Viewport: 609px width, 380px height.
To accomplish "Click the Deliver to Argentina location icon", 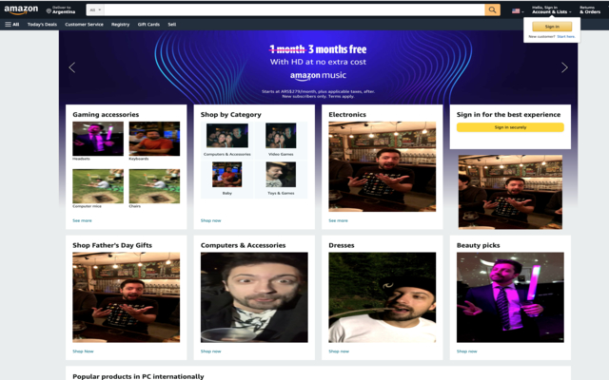I will pos(49,10).
